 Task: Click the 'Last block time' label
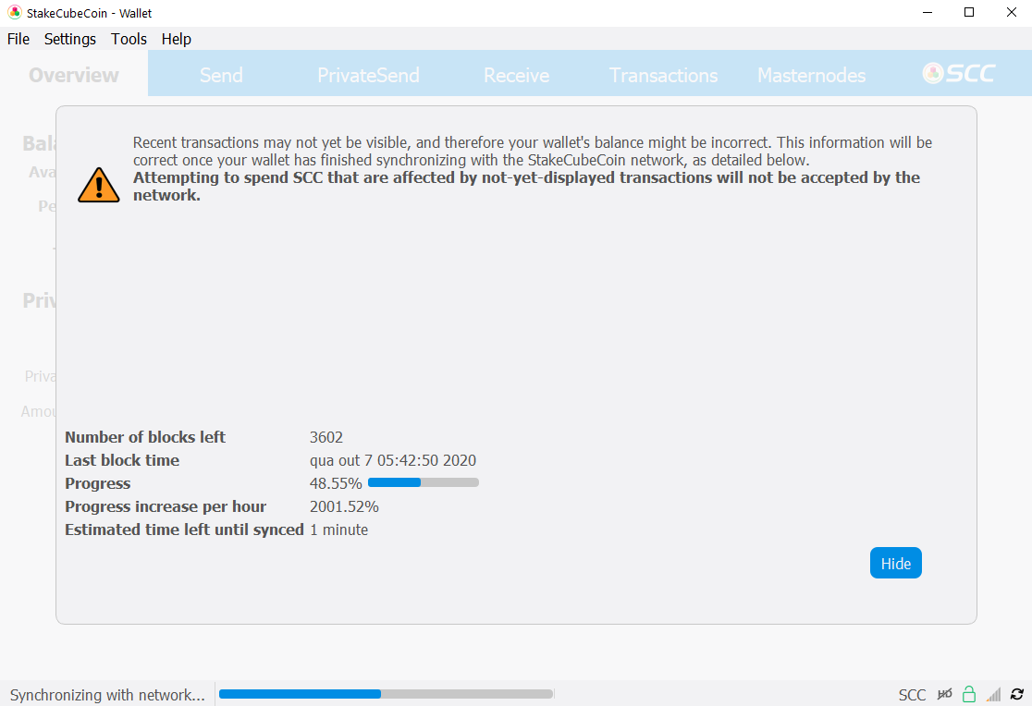pyautogui.click(x=122, y=460)
